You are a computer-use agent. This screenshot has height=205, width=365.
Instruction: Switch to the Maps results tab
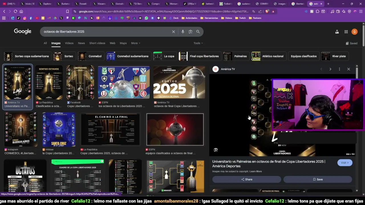(123, 43)
